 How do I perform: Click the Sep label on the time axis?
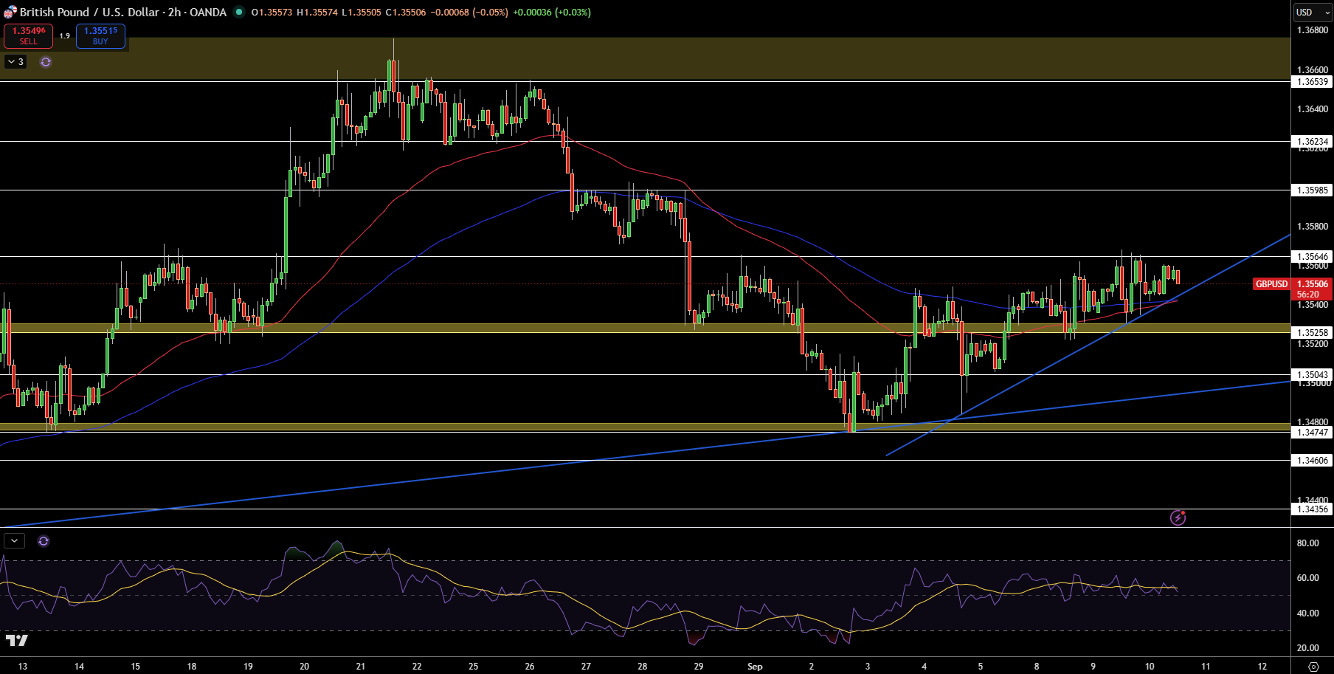click(x=755, y=667)
